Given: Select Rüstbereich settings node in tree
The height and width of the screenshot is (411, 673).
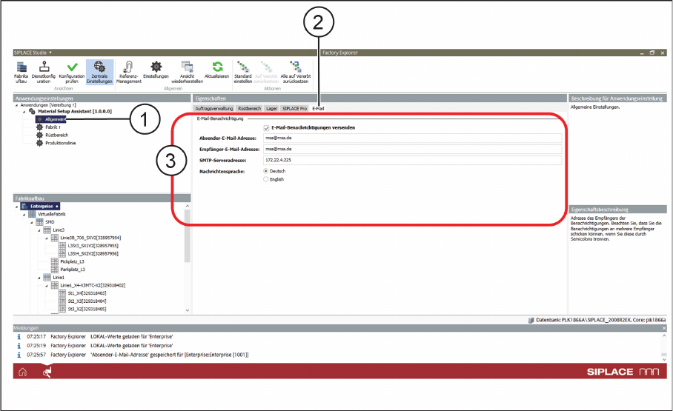Looking at the screenshot, I should click(56, 135).
